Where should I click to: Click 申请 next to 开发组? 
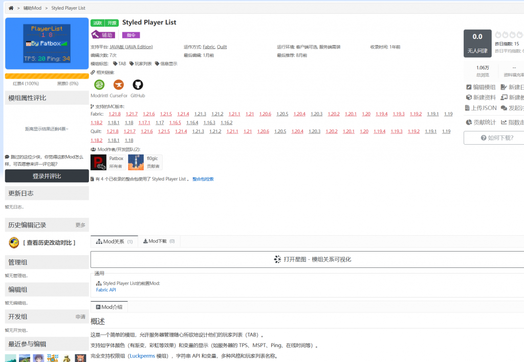point(80,316)
